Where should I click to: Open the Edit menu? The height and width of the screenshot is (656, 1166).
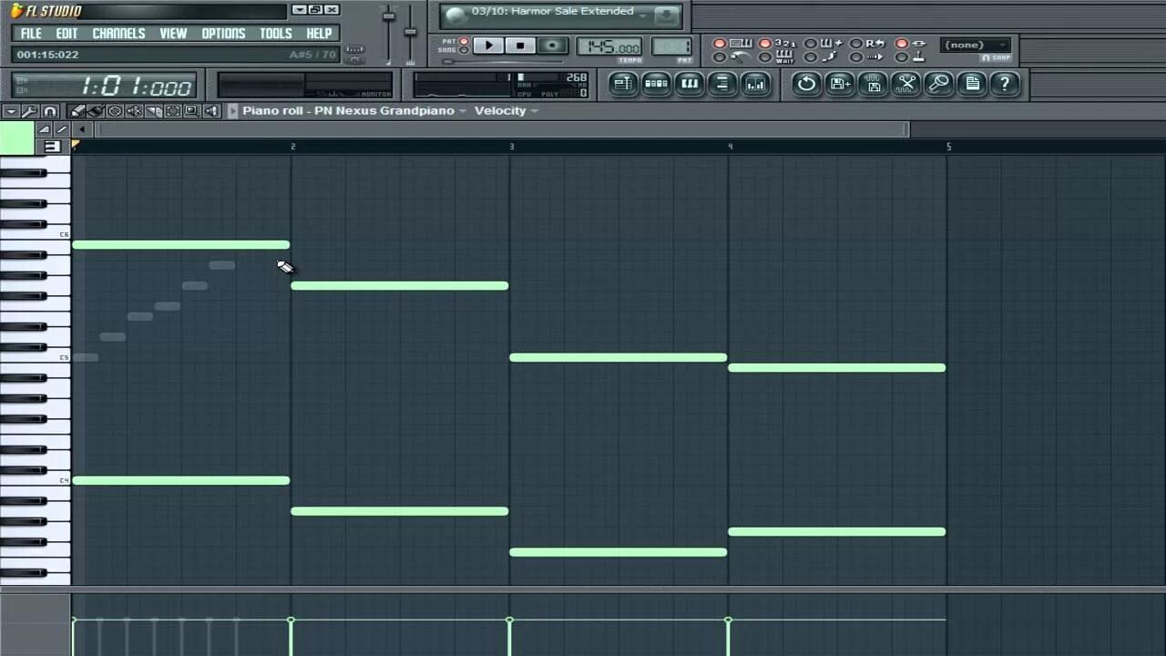coord(66,33)
